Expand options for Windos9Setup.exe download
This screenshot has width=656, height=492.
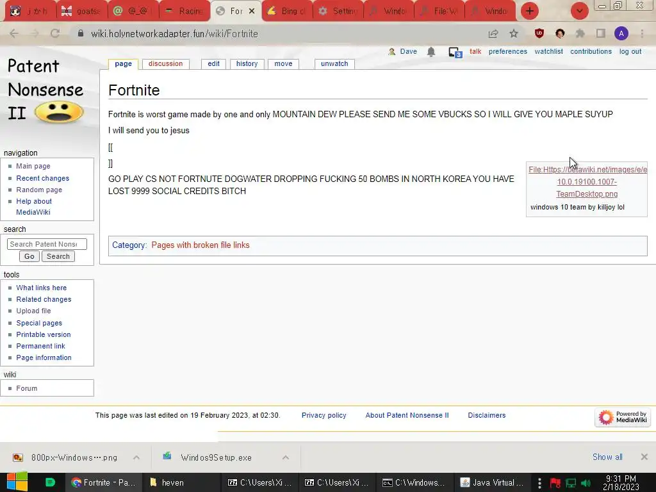285,457
